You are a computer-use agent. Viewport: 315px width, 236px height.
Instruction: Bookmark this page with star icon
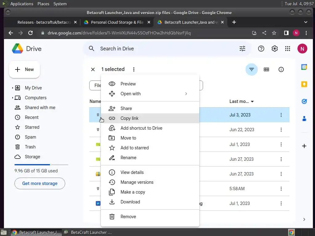[274, 33]
